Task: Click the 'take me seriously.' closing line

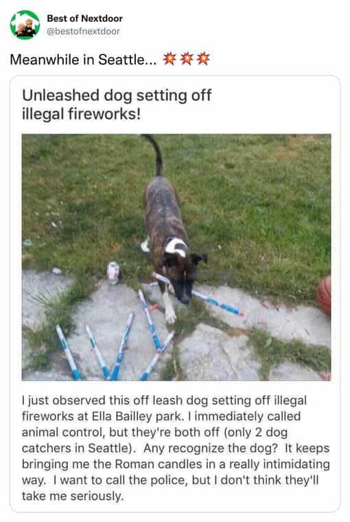Action: click(73, 496)
